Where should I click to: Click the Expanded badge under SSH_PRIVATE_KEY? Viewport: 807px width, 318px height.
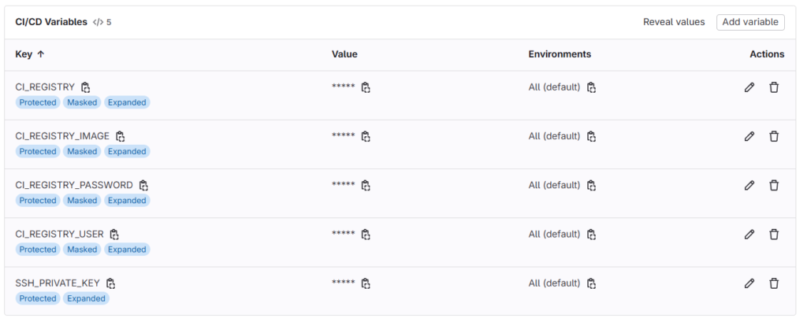click(86, 298)
